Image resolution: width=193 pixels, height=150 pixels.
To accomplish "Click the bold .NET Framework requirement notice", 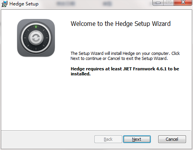I will [125, 72].
